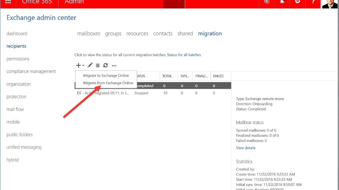Sort by SYN... column header
Screen dimensions: 339x190
(185, 76)
